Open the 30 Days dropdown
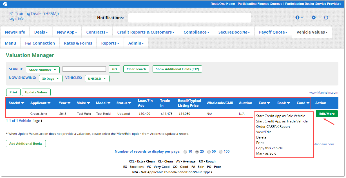346x178 pixels. point(51,78)
